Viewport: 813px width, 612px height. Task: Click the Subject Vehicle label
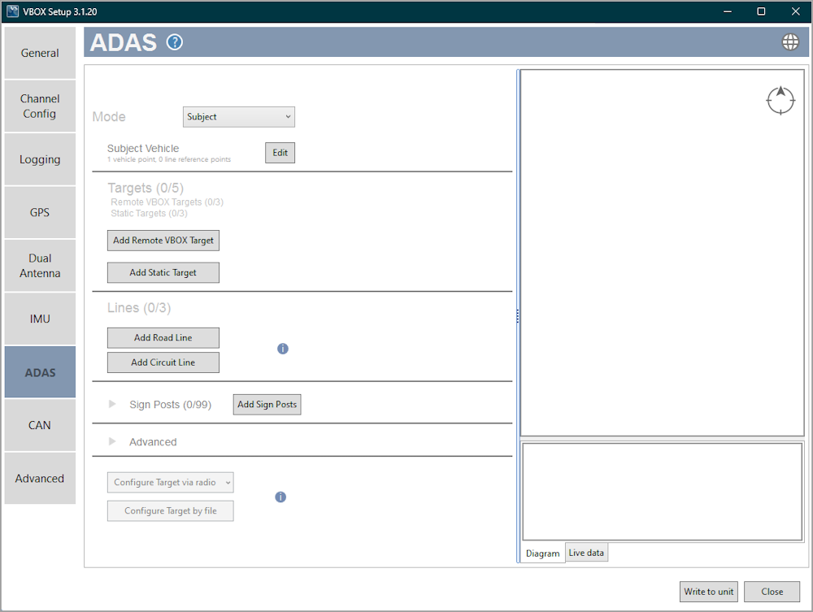coord(143,148)
